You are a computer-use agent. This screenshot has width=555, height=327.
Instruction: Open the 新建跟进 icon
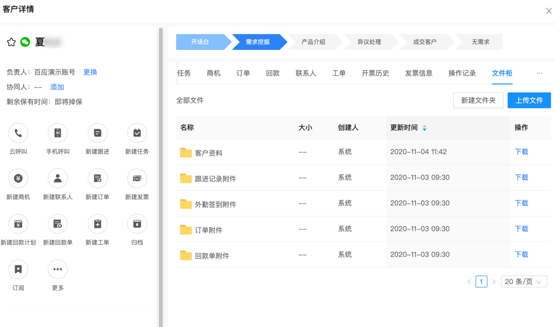point(97,133)
